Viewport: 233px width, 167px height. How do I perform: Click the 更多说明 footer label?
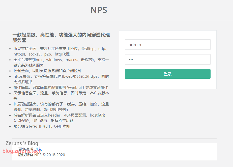(26, 149)
